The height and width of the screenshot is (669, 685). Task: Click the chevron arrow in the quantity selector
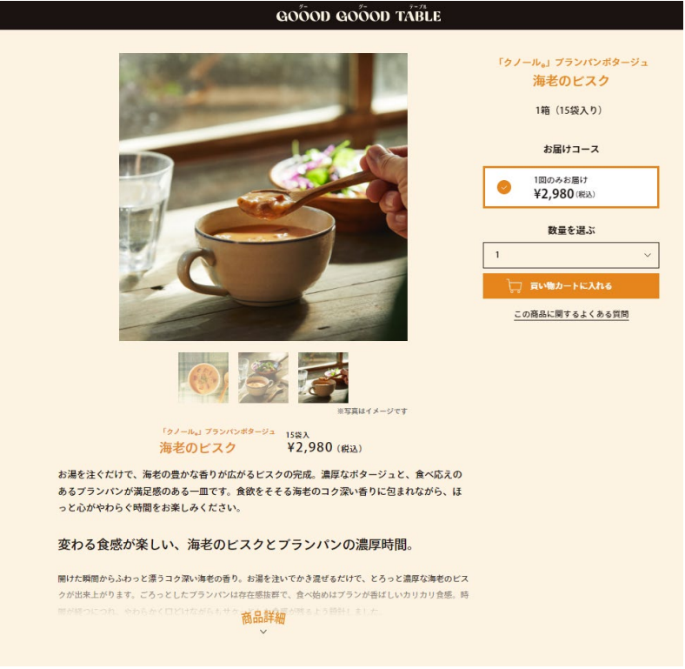[648, 256]
